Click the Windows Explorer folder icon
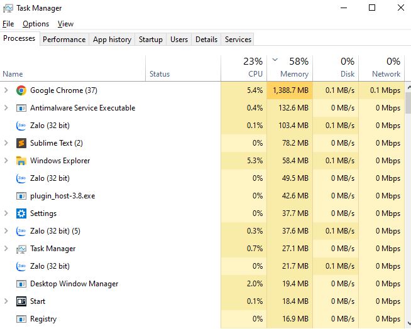411x329 pixels. point(21,161)
